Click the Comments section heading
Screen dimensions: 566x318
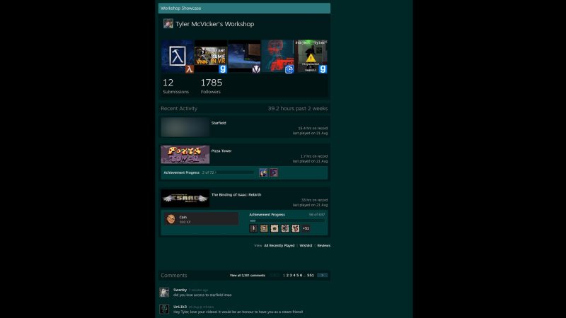click(x=174, y=276)
